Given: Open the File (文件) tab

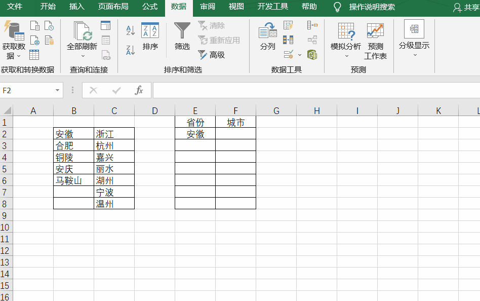Looking at the screenshot, I should coord(14,7).
